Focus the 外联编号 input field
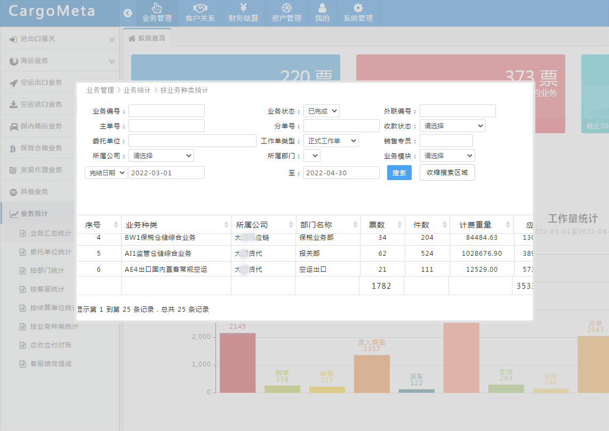This screenshot has width=609, height=431. click(458, 111)
